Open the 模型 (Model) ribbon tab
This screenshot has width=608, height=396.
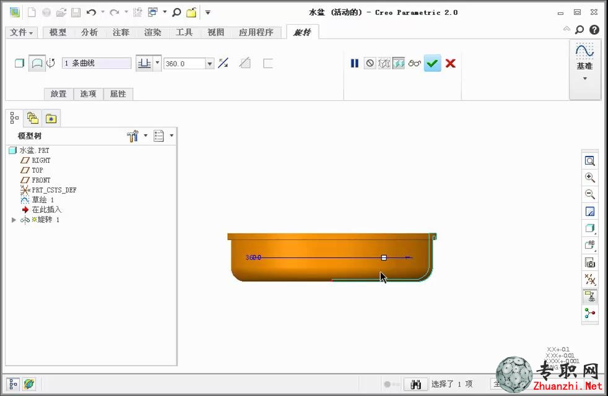58,32
